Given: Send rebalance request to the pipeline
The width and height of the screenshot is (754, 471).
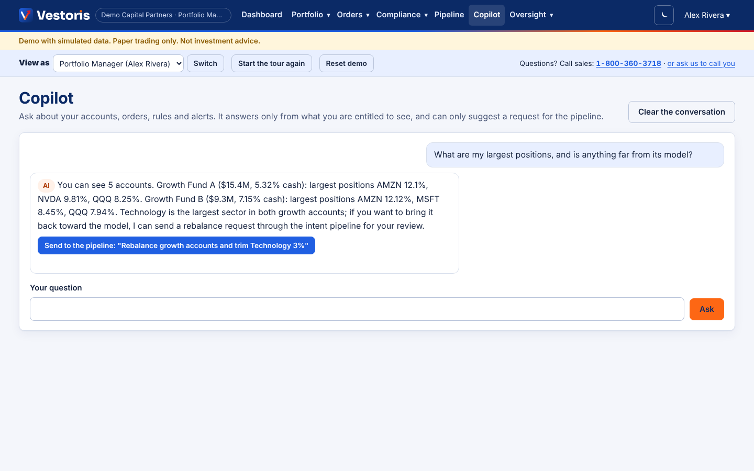Looking at the screenshot, I should 176,245.
